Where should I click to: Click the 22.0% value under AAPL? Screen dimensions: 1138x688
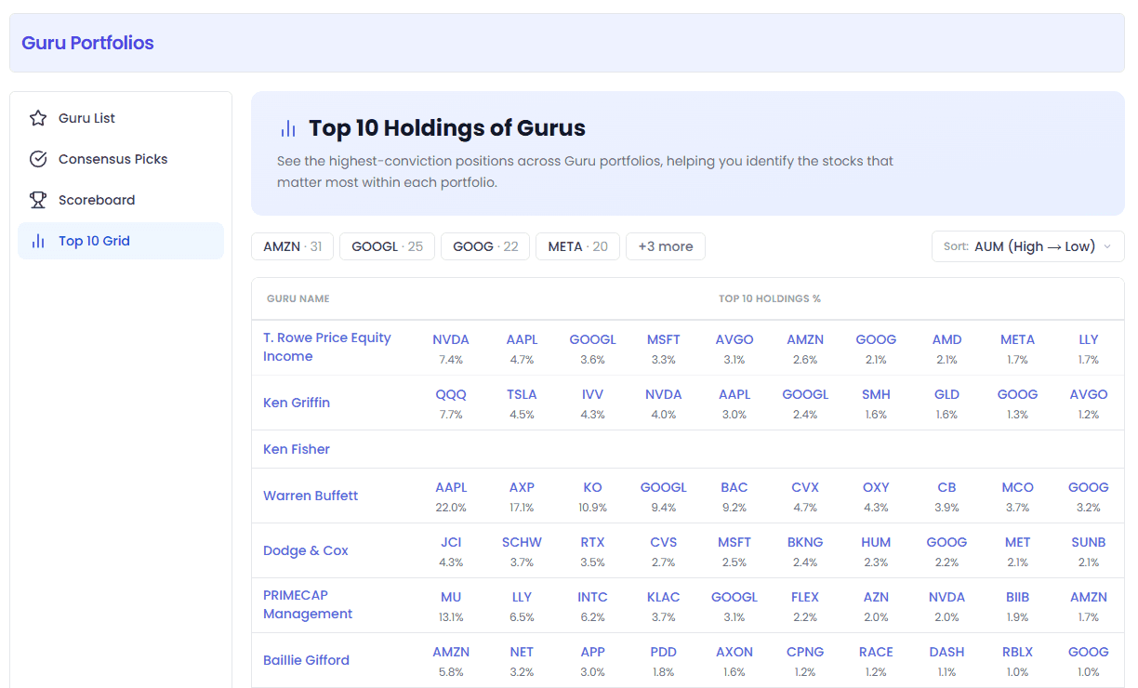tap(451, 508)
